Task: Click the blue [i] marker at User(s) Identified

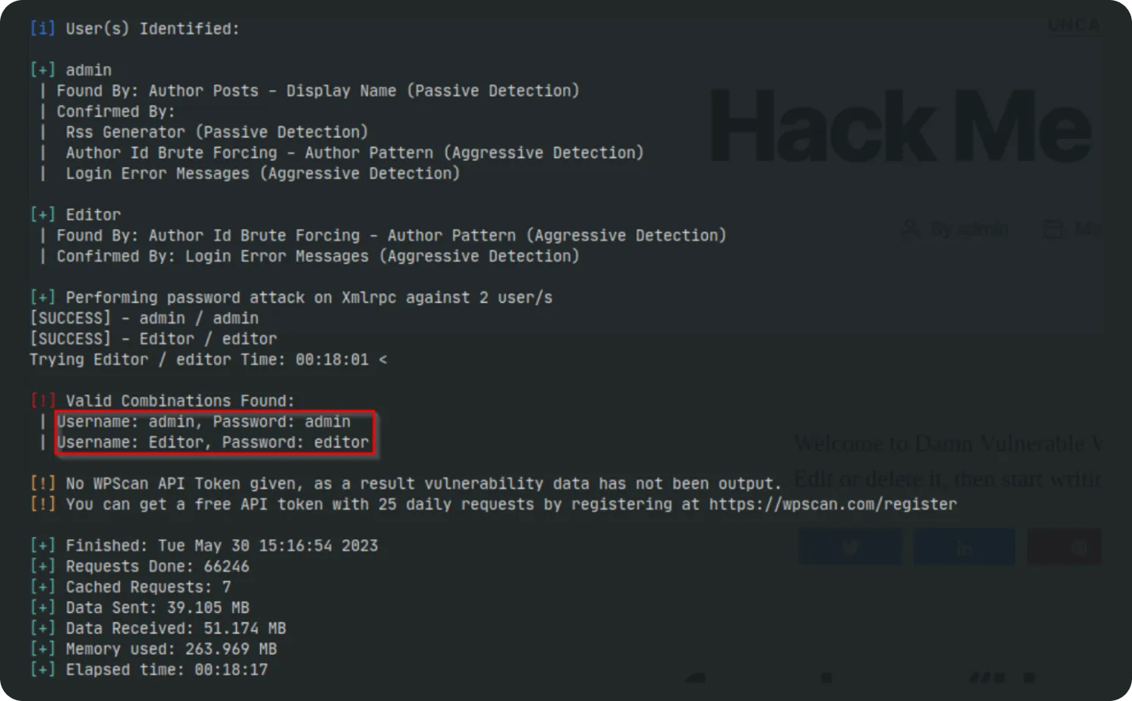Action: [x=42, y=29]
